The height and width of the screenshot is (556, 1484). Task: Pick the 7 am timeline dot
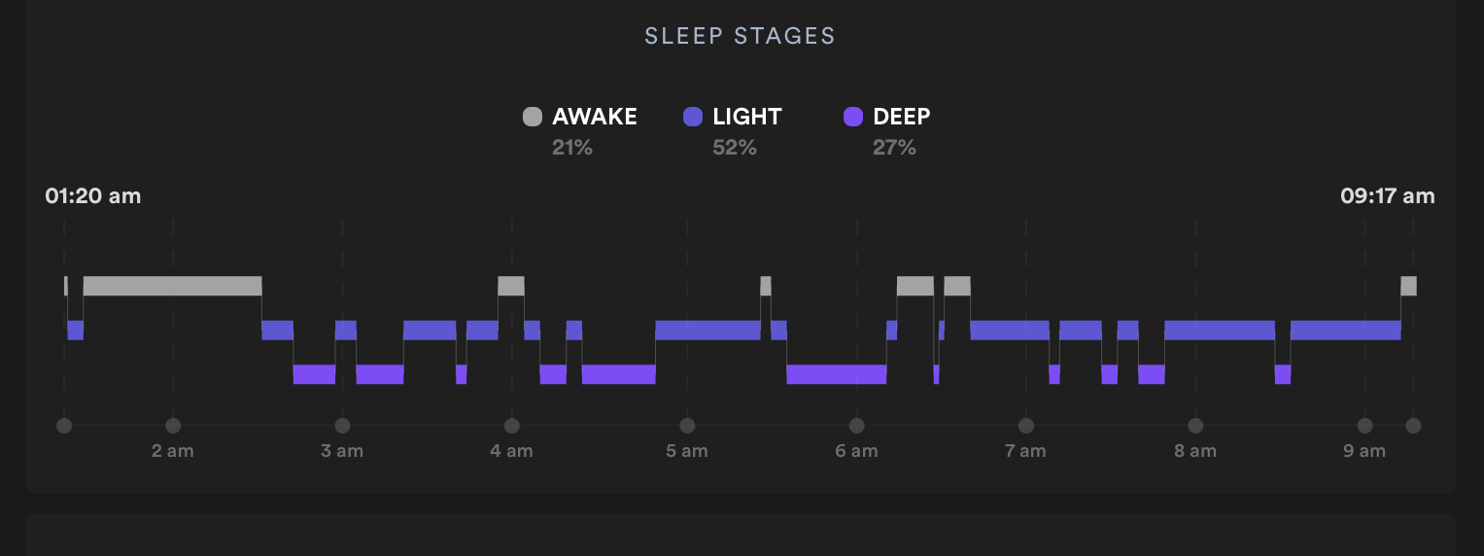click(1026, 426)
